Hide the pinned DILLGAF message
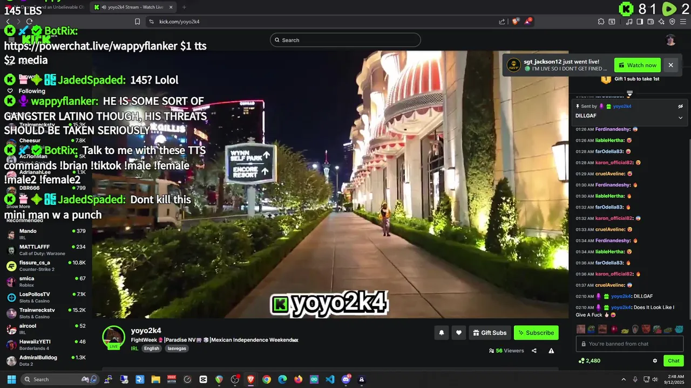Image resolution: width=691 pixels, height=388 pixels. pyautogui.click(x=680, y=106)
